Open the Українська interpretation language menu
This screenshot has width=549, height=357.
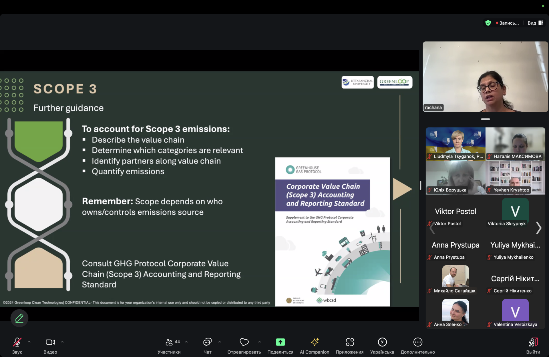coord(382,342)
